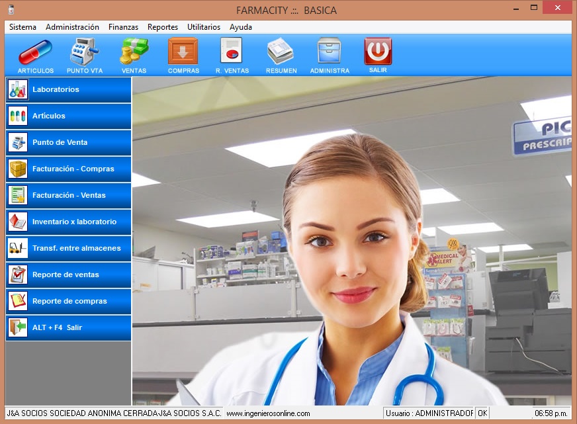Open Reporte de compras sidebar button

pyautogui.click(x=68, y=301)
